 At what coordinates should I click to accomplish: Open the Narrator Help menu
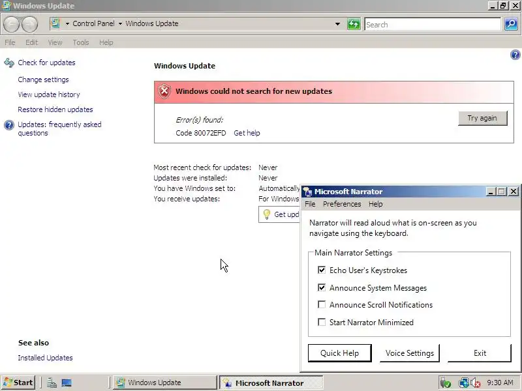(376, 204)
